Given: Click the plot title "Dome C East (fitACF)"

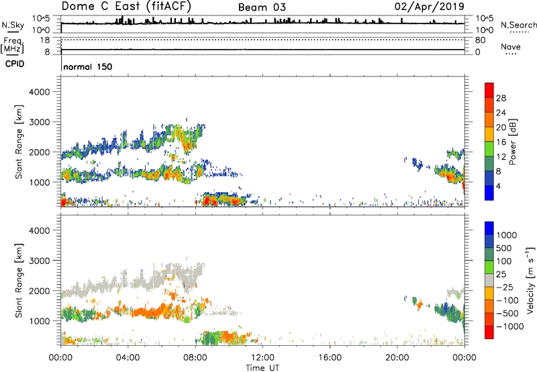Looking at the screenshot, I should (x=126, y=6).
